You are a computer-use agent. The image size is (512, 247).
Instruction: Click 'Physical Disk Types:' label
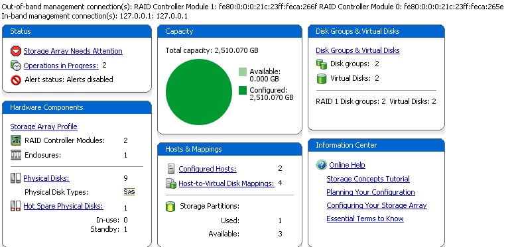[x=56, y=192]
